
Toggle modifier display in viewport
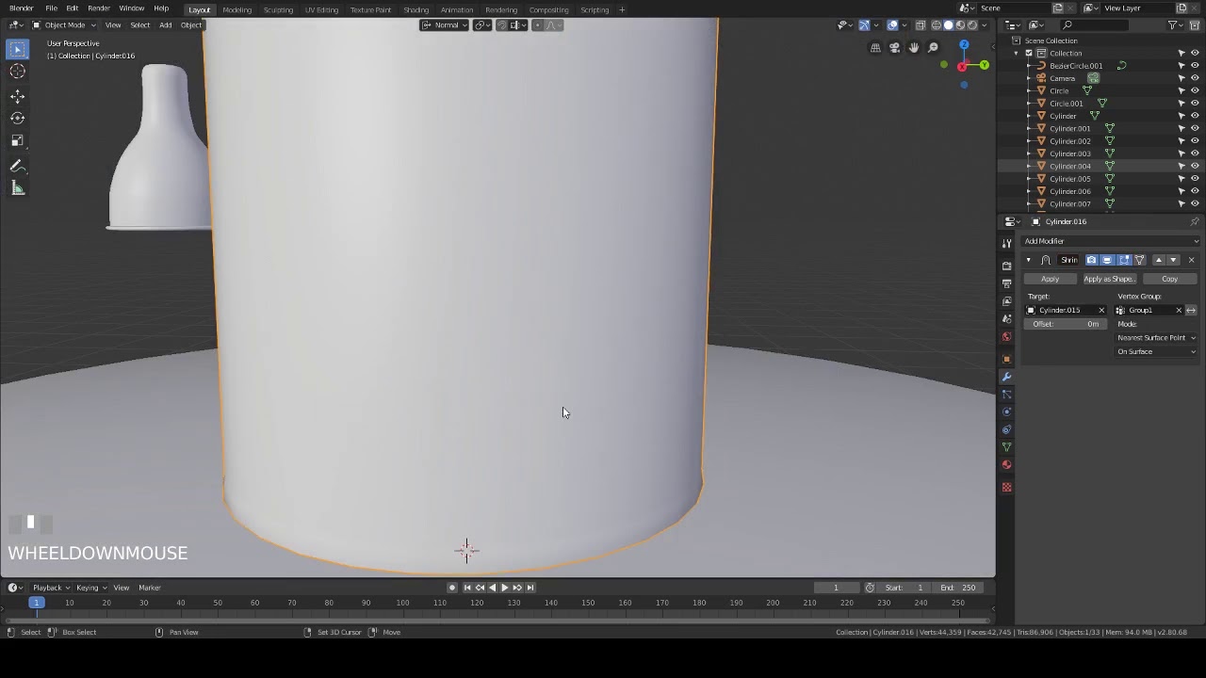pos(1107,260)
